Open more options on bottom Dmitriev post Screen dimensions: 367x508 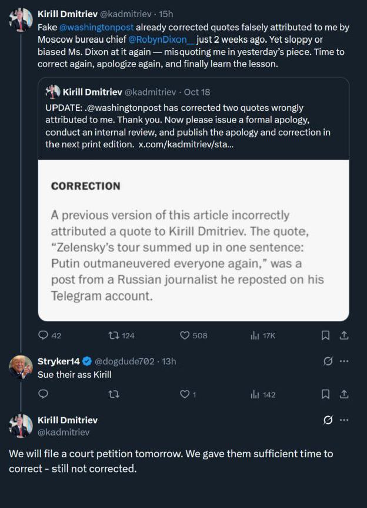[x=345, y=420]
